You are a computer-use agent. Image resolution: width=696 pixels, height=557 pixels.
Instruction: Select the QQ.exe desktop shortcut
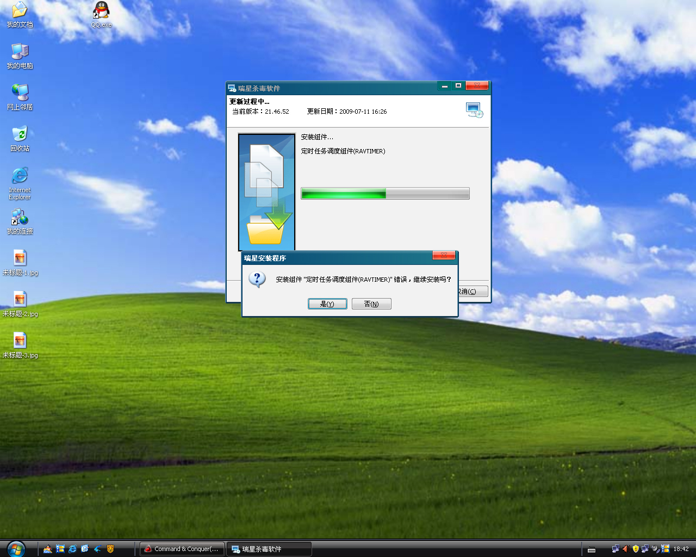pyautogui.click(x=101, y=15)
